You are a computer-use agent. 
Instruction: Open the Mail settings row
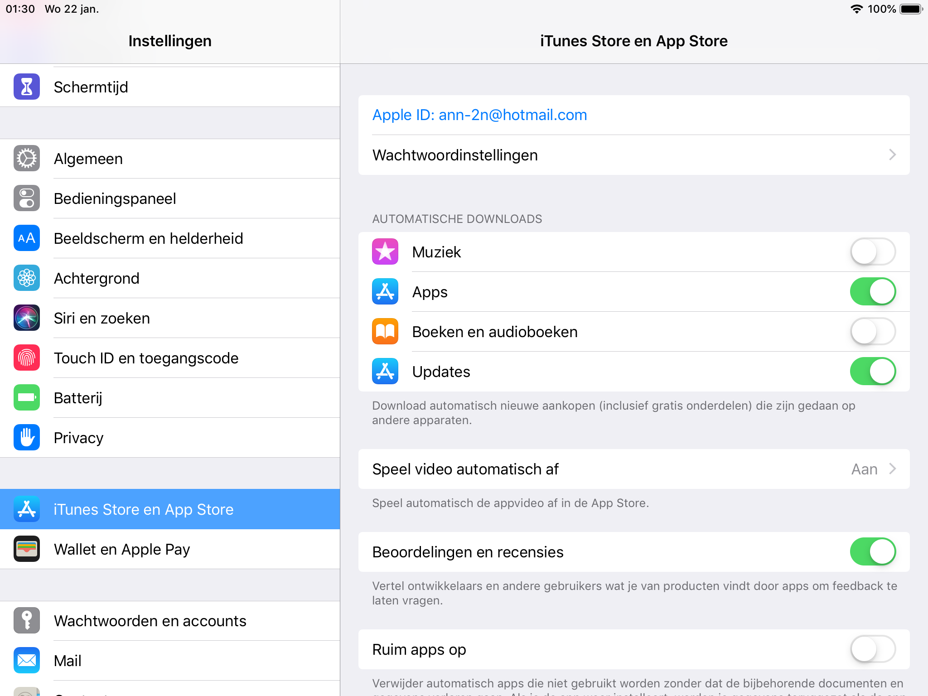170,661
